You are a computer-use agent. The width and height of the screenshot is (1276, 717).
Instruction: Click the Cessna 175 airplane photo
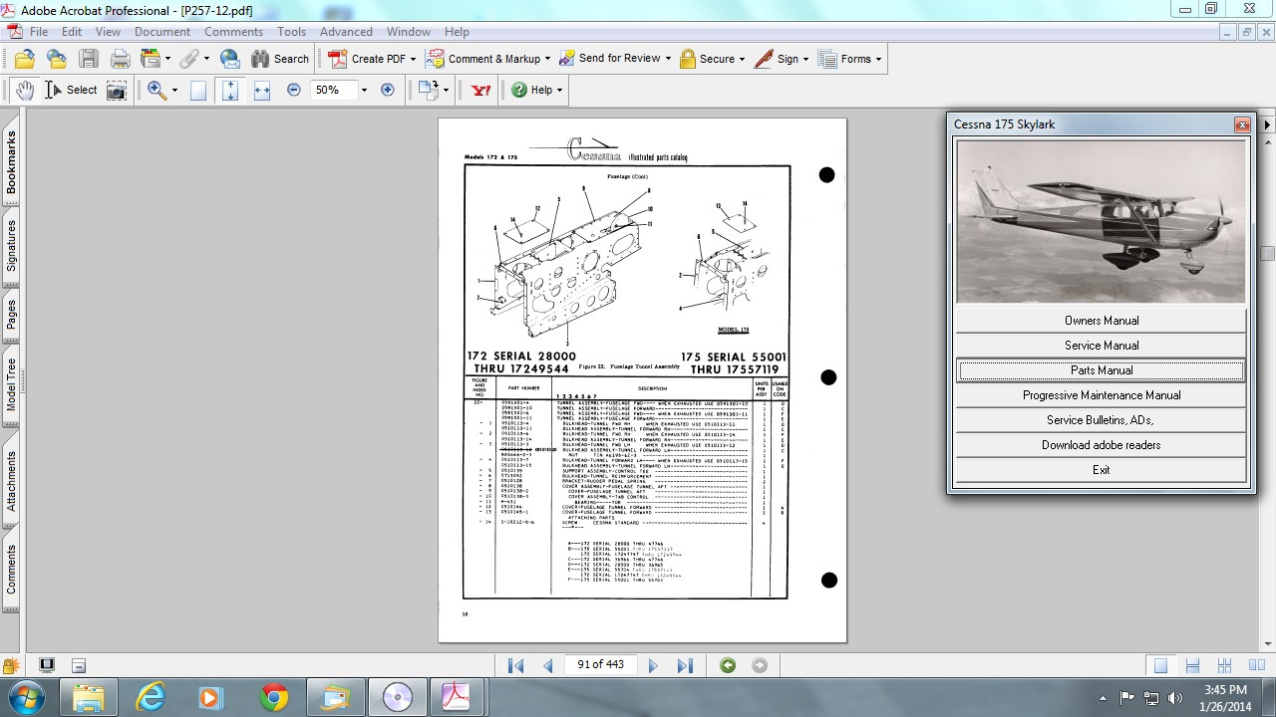pyautogui.click(x=1102, y=221)
